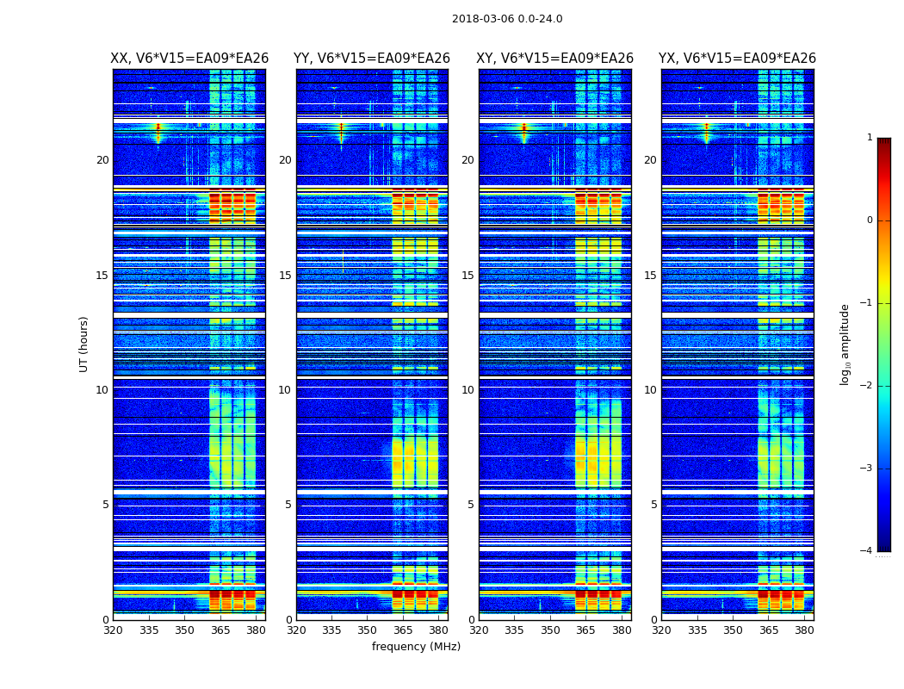This screenshot has width=904, height=689.
Task: Click the colorbar tick label 0
Action: click(x=869, y=220)
